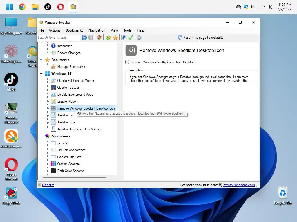Click Windows Security shield tray icon

tap(246, 7)
